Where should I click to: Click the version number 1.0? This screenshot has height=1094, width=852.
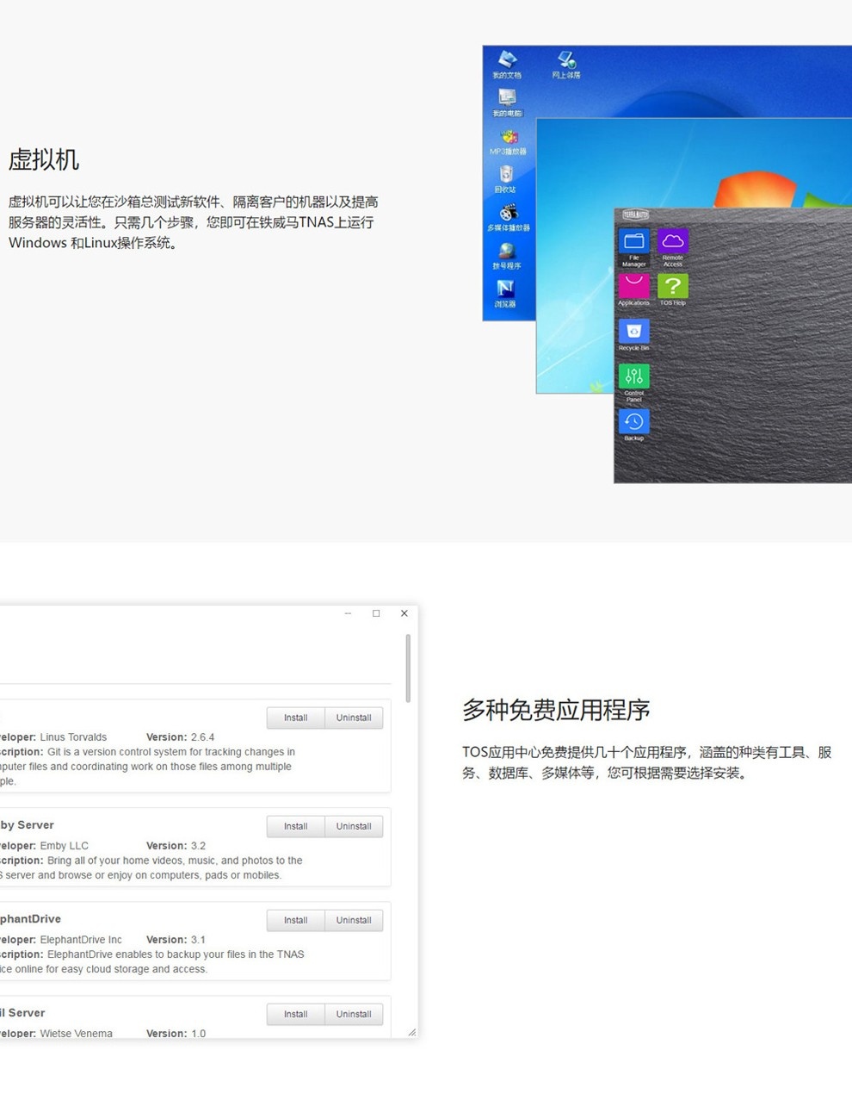click(x=198, y=1034)
